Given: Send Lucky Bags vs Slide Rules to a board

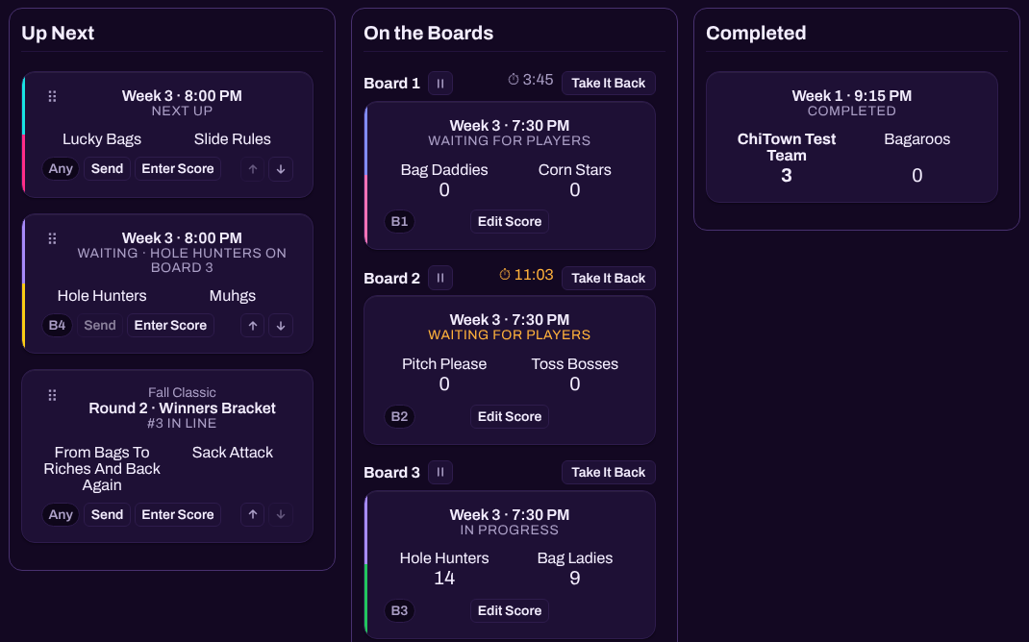Looking at the screenshot, I should 107,169.
